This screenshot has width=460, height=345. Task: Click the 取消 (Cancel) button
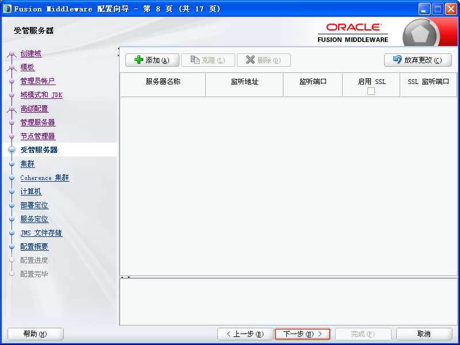click(x=424, y=334)
